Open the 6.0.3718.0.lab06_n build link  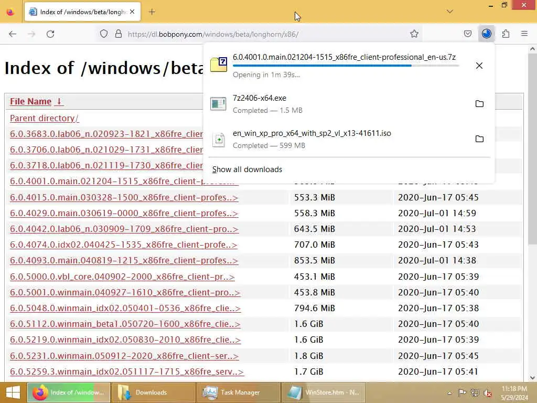(x=106, y=165)
